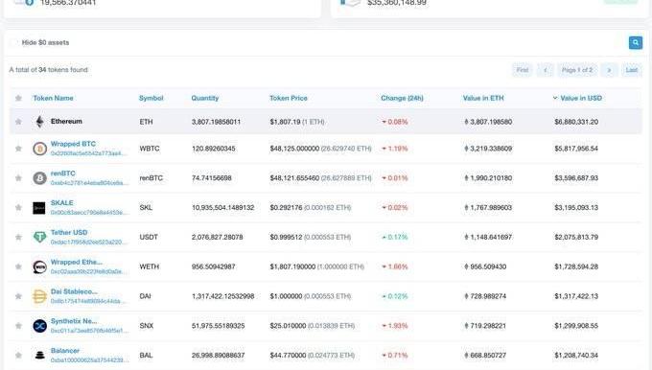
Task: Click the Dai Stablecoin logo icon
Action: (x=39, y=296)
